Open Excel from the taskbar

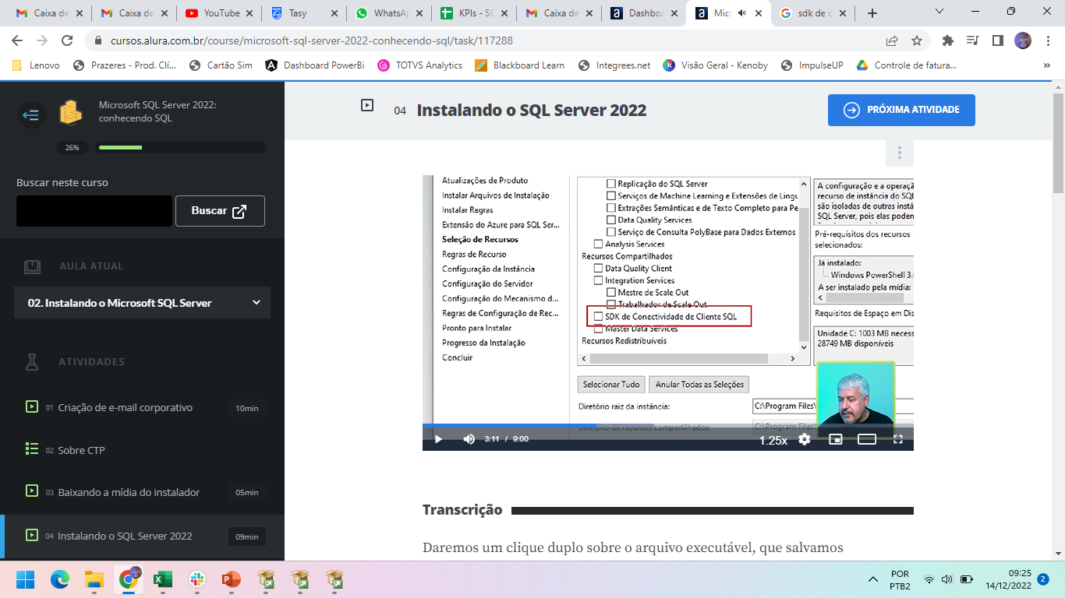[163, 579]
